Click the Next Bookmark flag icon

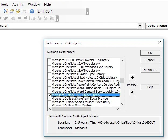tap(40, 18)
